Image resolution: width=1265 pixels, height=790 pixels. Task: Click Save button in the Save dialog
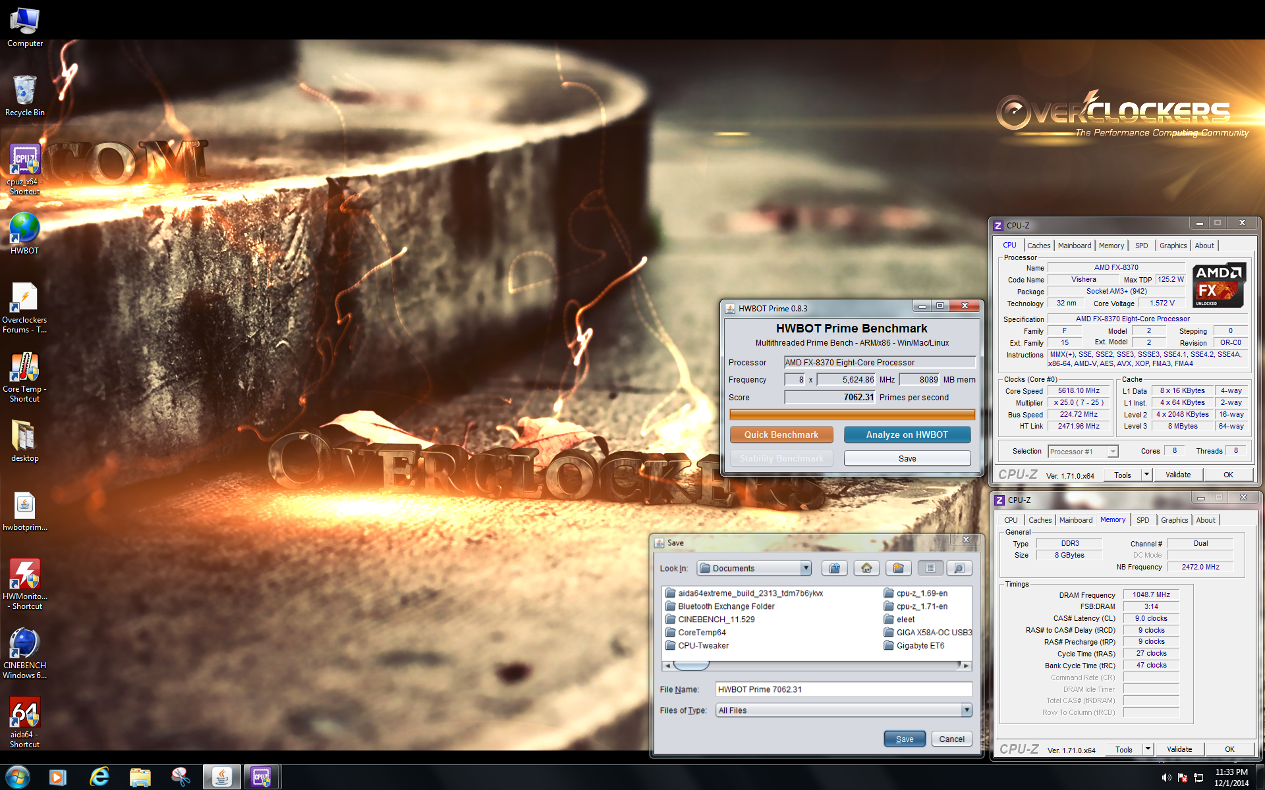coord(905,739)
